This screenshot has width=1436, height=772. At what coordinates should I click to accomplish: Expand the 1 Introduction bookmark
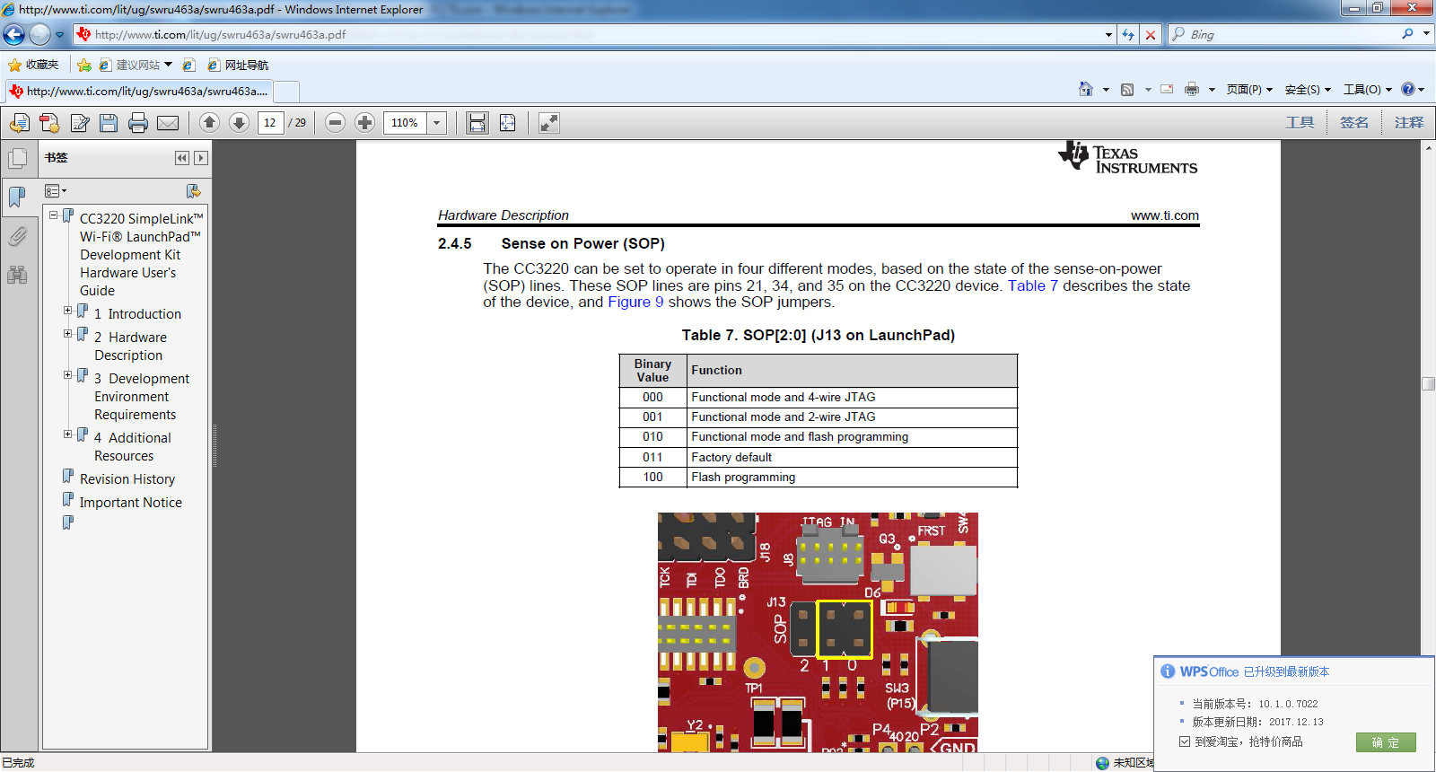pos(67,311)
